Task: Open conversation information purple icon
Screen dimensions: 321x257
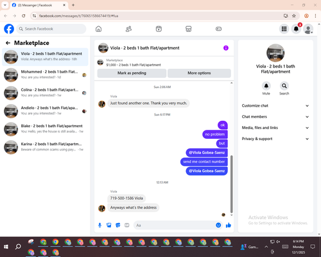Action: [226, 48]
